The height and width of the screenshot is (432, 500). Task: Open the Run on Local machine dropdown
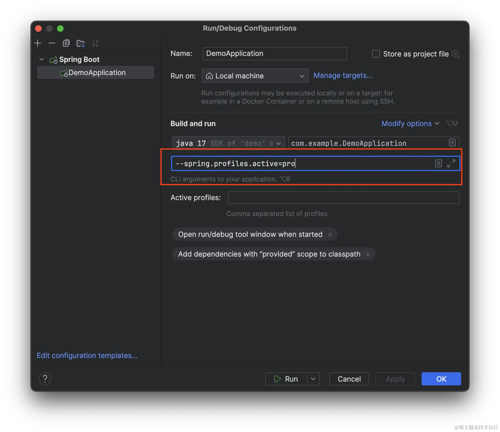click(x=255, y=76)
